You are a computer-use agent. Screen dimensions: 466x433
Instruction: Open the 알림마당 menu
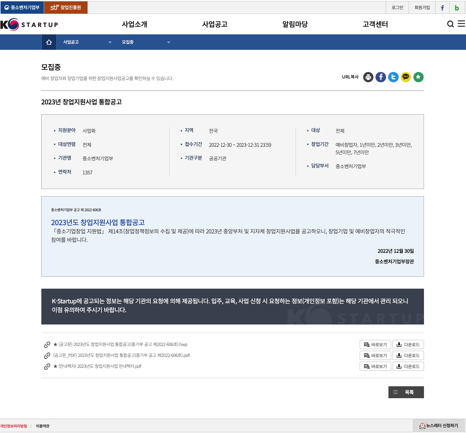click(x=295, y=24)
